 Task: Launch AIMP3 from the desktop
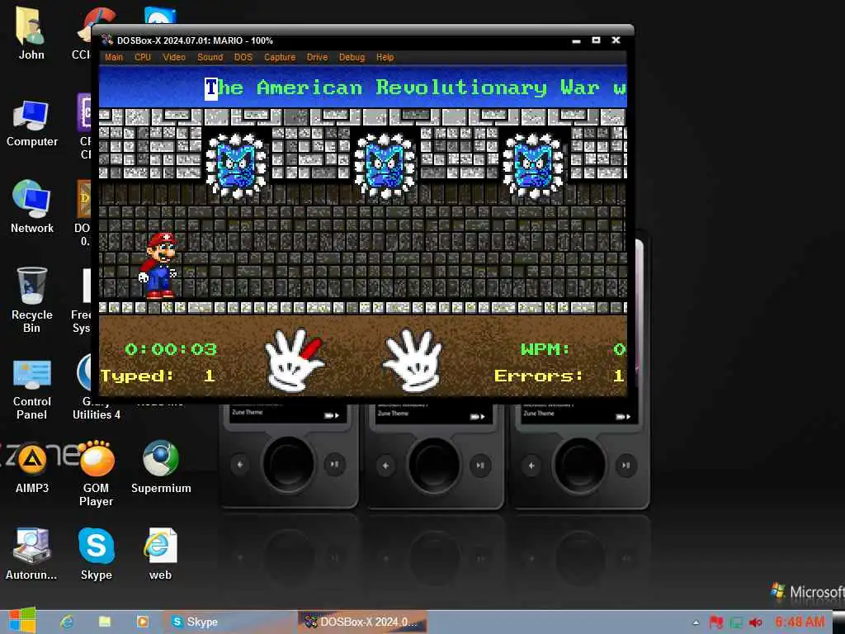click(x=32, y=468)
